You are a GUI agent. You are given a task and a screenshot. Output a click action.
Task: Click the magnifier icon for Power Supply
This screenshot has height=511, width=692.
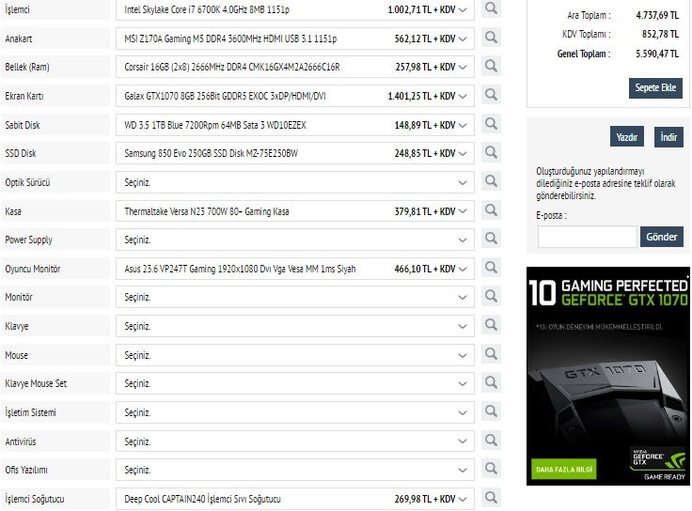point(491,239)
